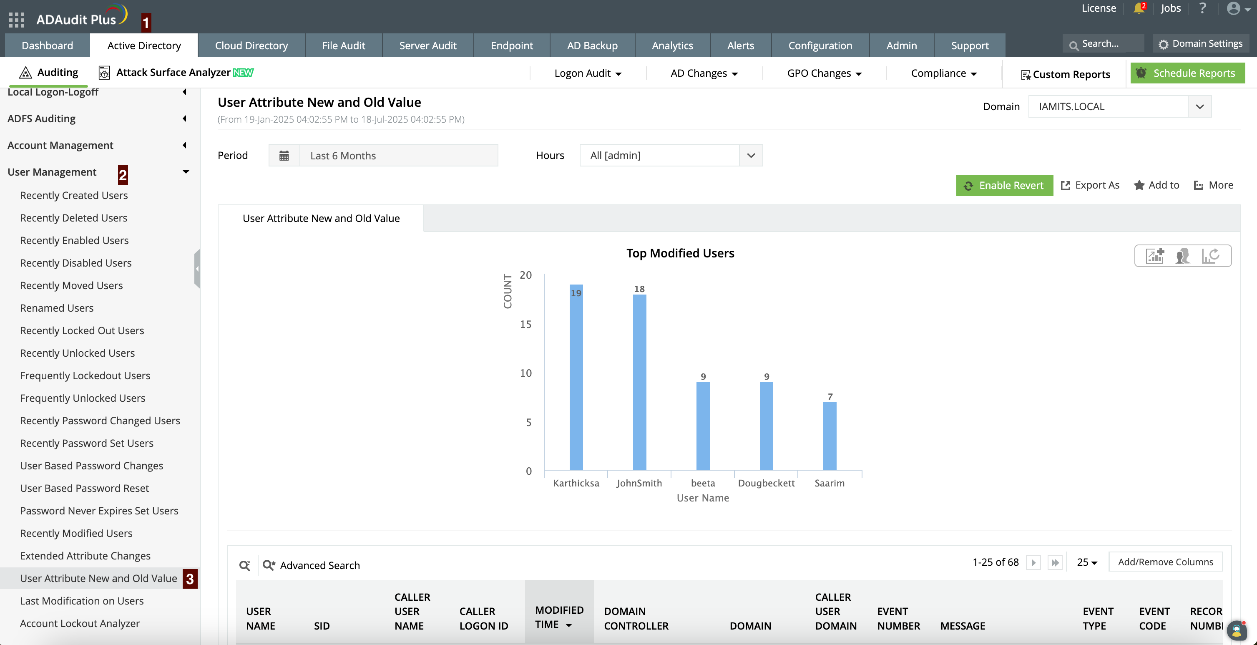Image resolution: width=1257 pixels, height=645 pixels.
Task: Click the refresh chart icon
Action: pyautogui.click(x=1211, y=255)
